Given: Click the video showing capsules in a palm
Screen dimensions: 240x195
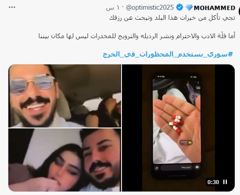Looking at the screenshot, I should pyautogui.click(x=178, y=128).
